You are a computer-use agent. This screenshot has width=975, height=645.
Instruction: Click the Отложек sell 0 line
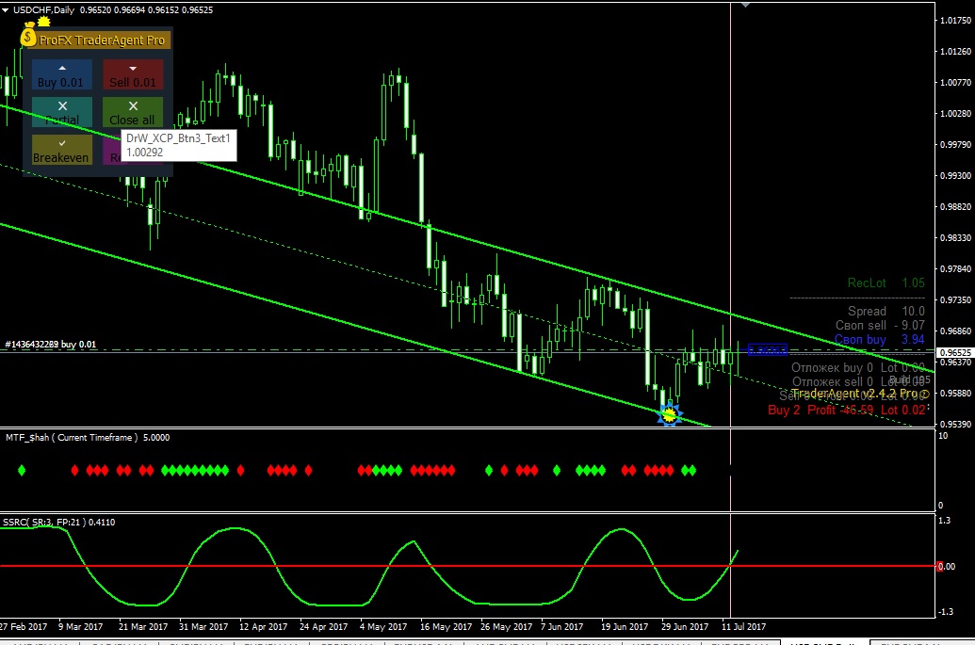click(858, 381)
